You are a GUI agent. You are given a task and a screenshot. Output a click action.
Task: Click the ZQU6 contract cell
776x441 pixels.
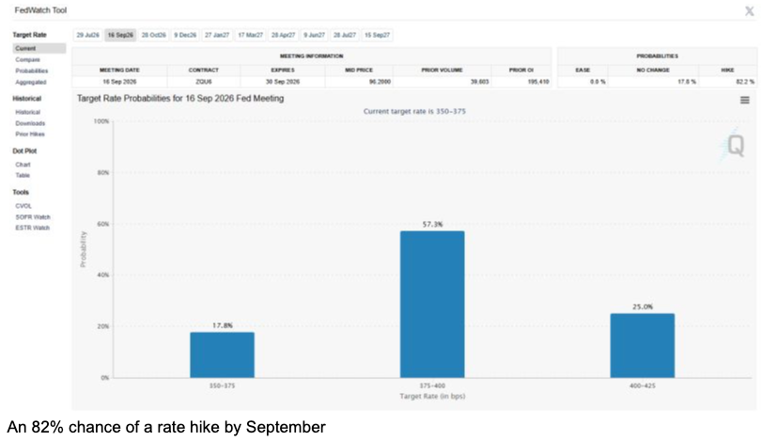point(204,82)
